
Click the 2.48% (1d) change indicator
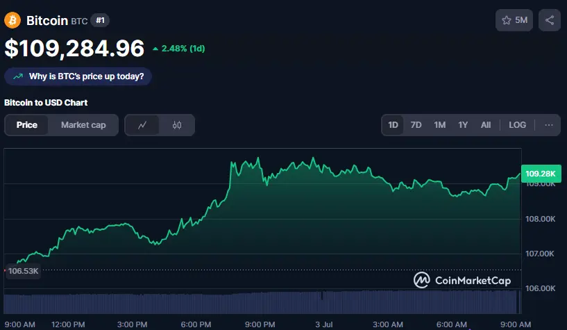(x=178, y=49)
